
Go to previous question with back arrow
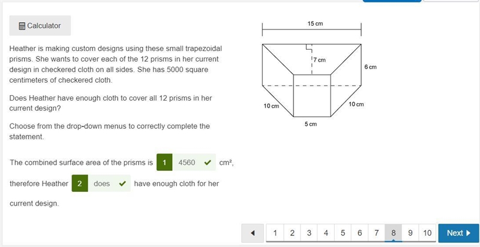(253, 233)
